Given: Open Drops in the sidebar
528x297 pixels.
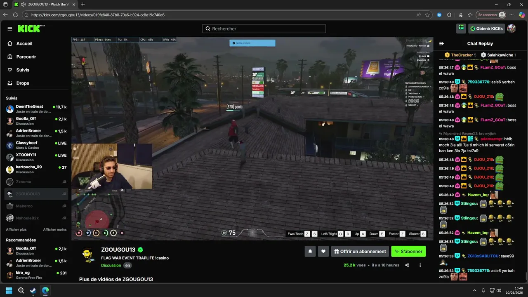Looking at the screenshot, I should pos(23,83).
